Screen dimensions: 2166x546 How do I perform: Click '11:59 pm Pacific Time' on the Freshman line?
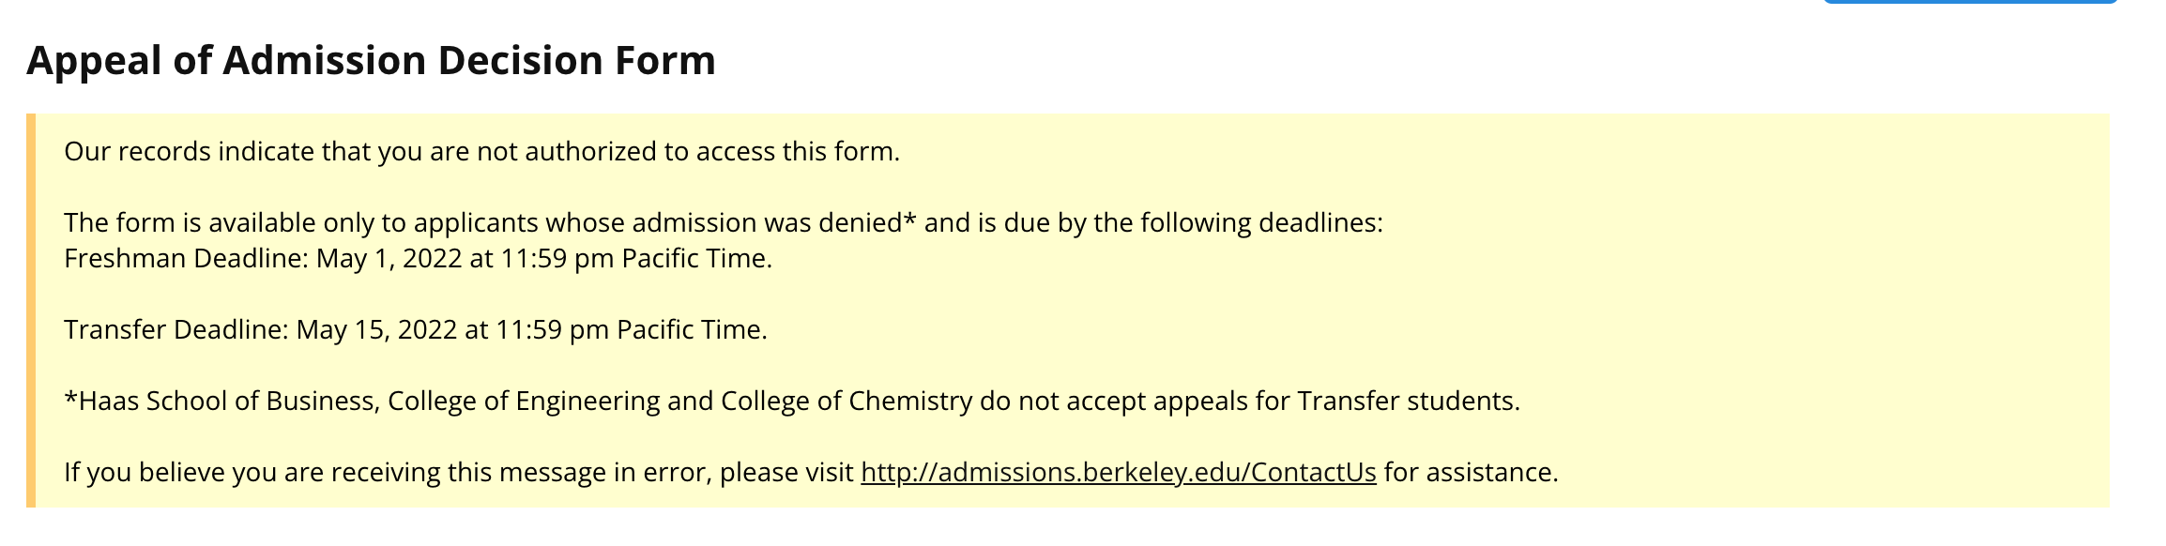click(x=635, y=258)
